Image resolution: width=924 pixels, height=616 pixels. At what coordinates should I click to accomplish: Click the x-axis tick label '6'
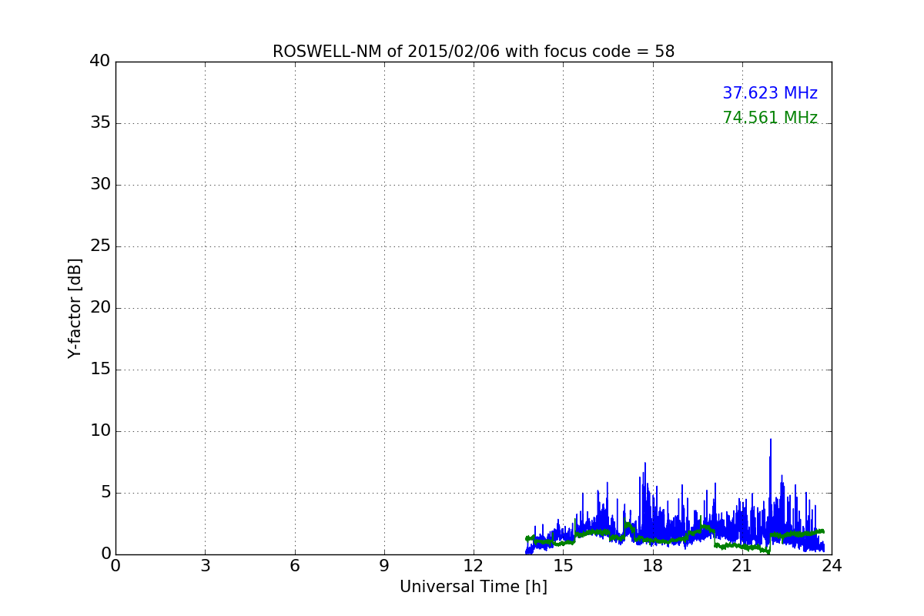coord(295,566)
